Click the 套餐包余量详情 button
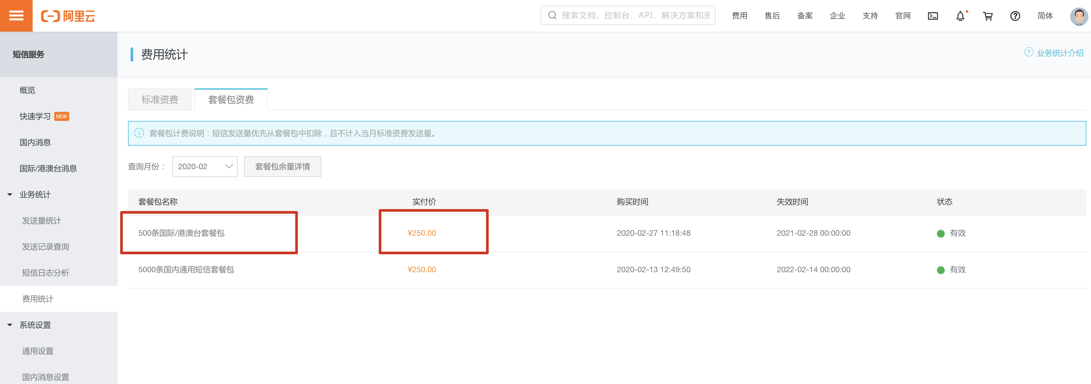The image size is (1091, 384). click(x=282, y=167)
